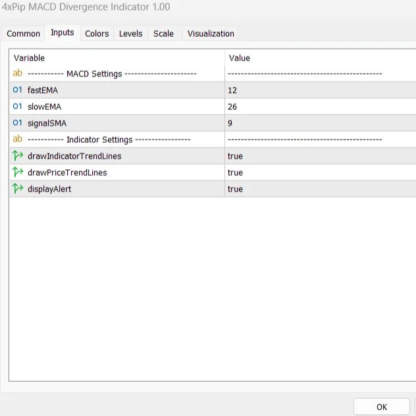416x416 pixels.
Task: Select the slowEMA value field showing 26
Action: pyautogui.click(x=232, y=107)
